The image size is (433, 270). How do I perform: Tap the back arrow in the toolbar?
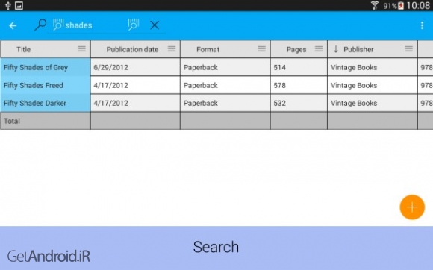coord(13,25)
